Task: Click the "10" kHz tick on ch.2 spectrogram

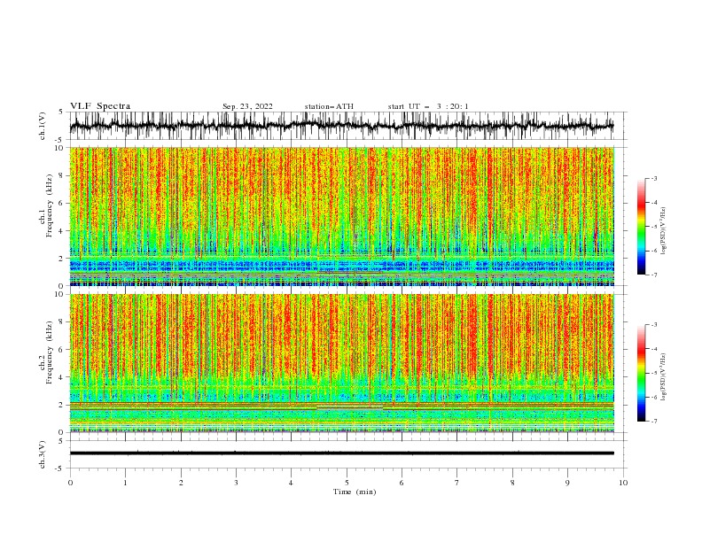Action: tap(59, 294)
